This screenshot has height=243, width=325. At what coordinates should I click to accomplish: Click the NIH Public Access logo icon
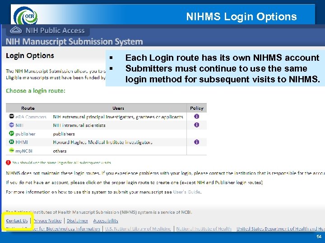16,30
